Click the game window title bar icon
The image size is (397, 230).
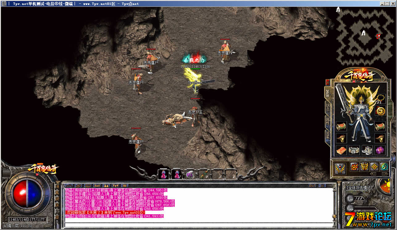3,3
